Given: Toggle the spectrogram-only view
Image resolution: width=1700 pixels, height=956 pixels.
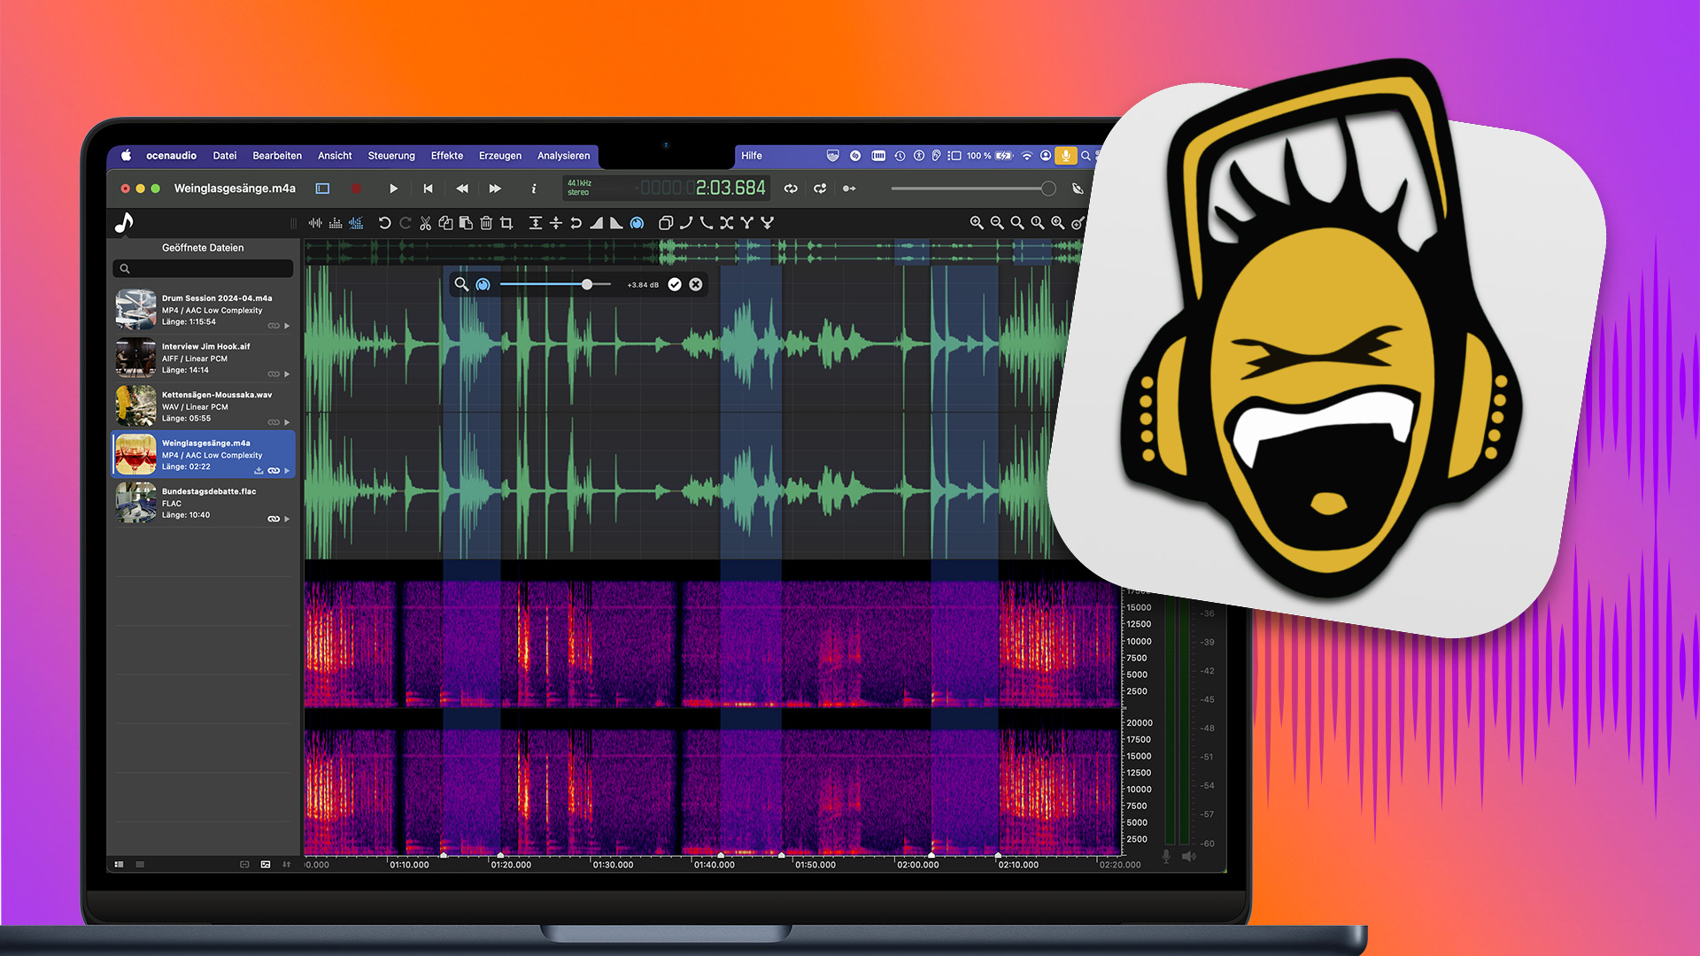Looking at the screenshot, I should pyautogui.click(x=336, y=223).
